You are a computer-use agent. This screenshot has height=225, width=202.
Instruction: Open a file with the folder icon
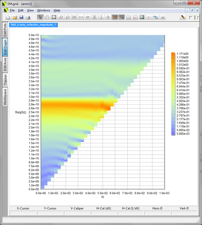pyautogui.click(x=15, y=17)
